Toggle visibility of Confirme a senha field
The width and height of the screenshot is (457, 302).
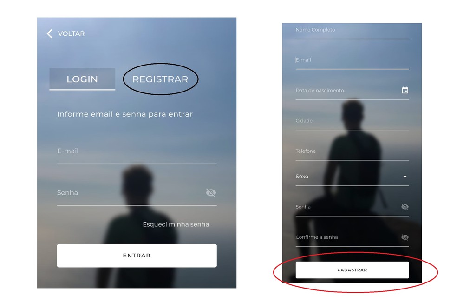[405, 237]
